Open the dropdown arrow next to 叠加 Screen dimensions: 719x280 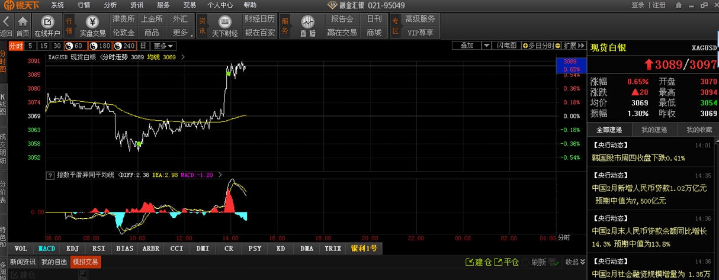click(486, 46)
